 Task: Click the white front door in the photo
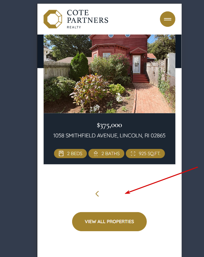point(136,64)
